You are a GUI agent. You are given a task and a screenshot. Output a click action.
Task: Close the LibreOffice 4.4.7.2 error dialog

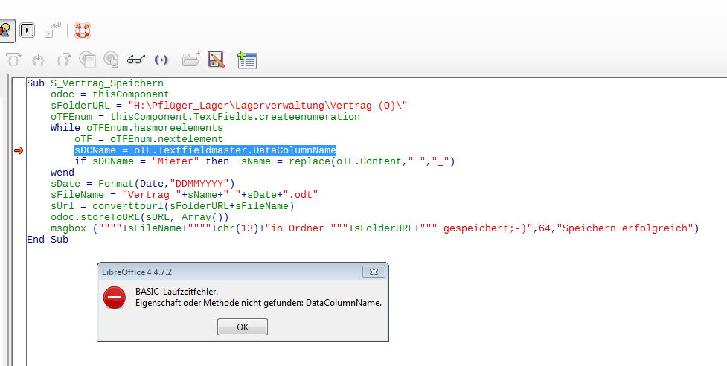tap(374, 272)
